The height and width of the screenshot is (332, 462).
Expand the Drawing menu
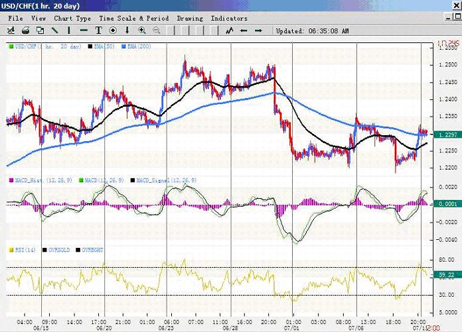(x=190, y=19)
